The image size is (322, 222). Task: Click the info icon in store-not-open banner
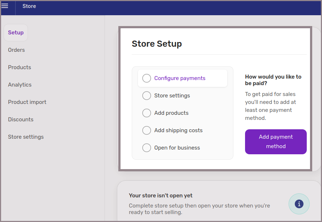pos(299,204)
